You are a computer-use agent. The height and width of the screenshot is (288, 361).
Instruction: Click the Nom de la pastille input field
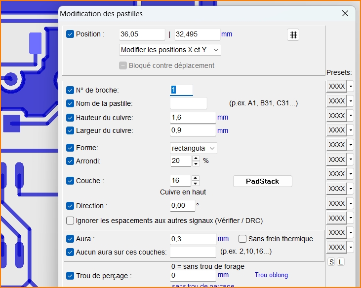tap(188, 103)
